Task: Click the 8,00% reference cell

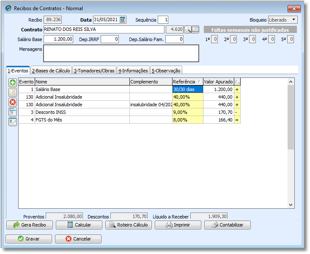Action: coord(188,120)
